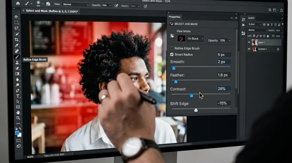Click the Contrast value field 28%
This screenshot has width=292, height=163.
pyautogui.click(x=224, y=89)
